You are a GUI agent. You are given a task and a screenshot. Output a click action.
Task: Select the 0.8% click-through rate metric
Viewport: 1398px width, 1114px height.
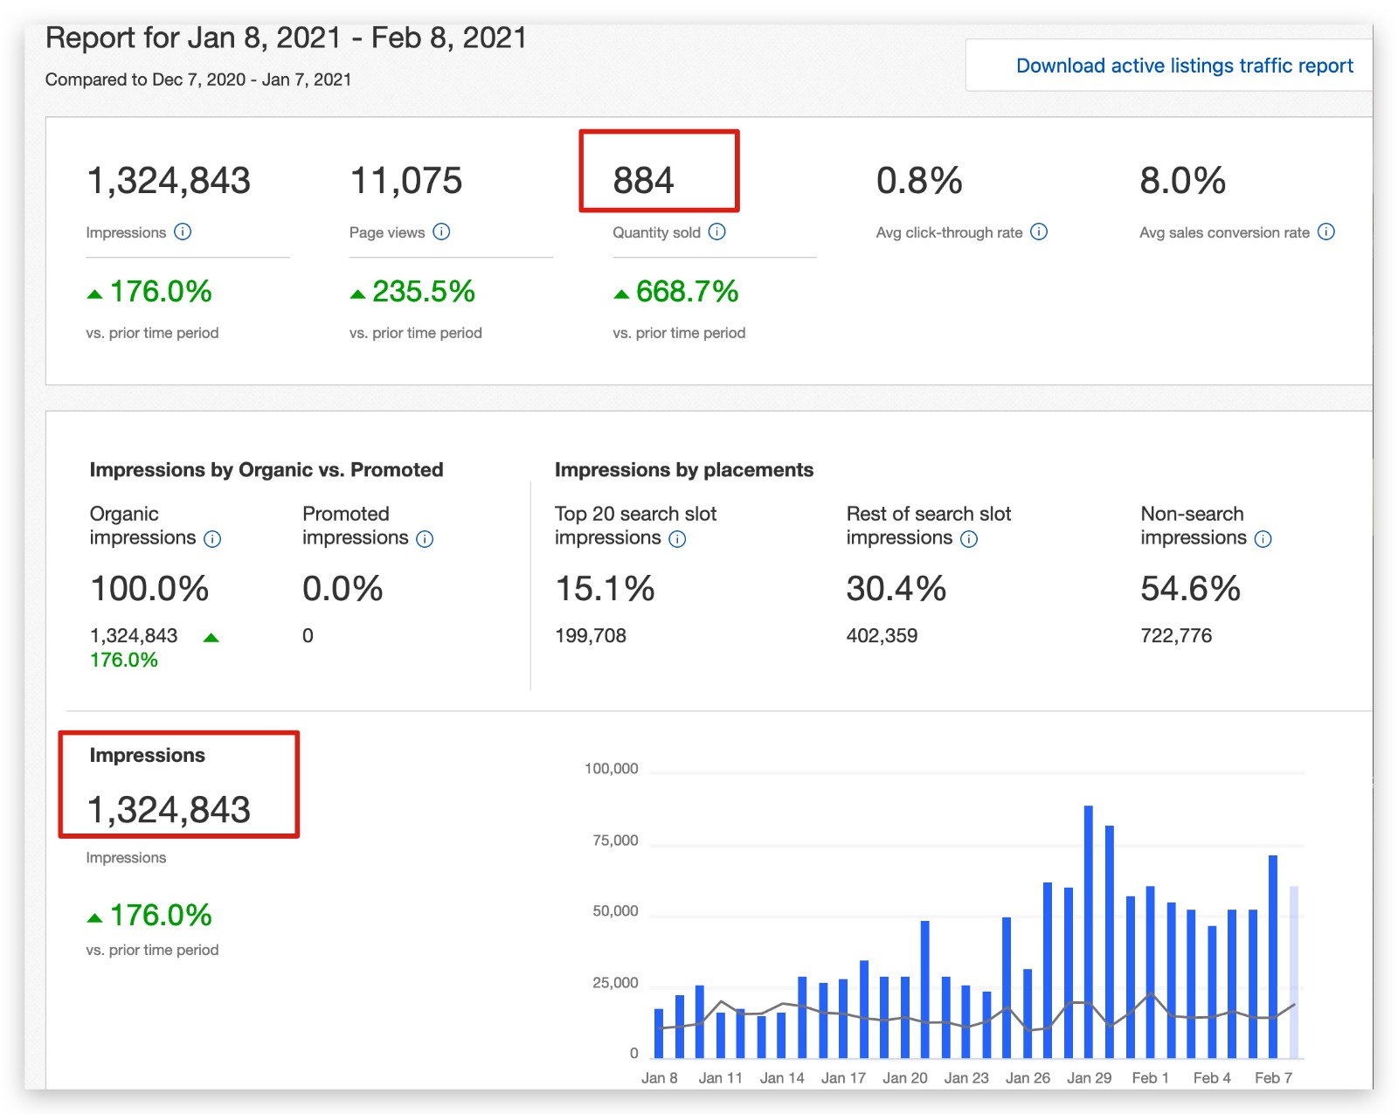click(919, 181)
